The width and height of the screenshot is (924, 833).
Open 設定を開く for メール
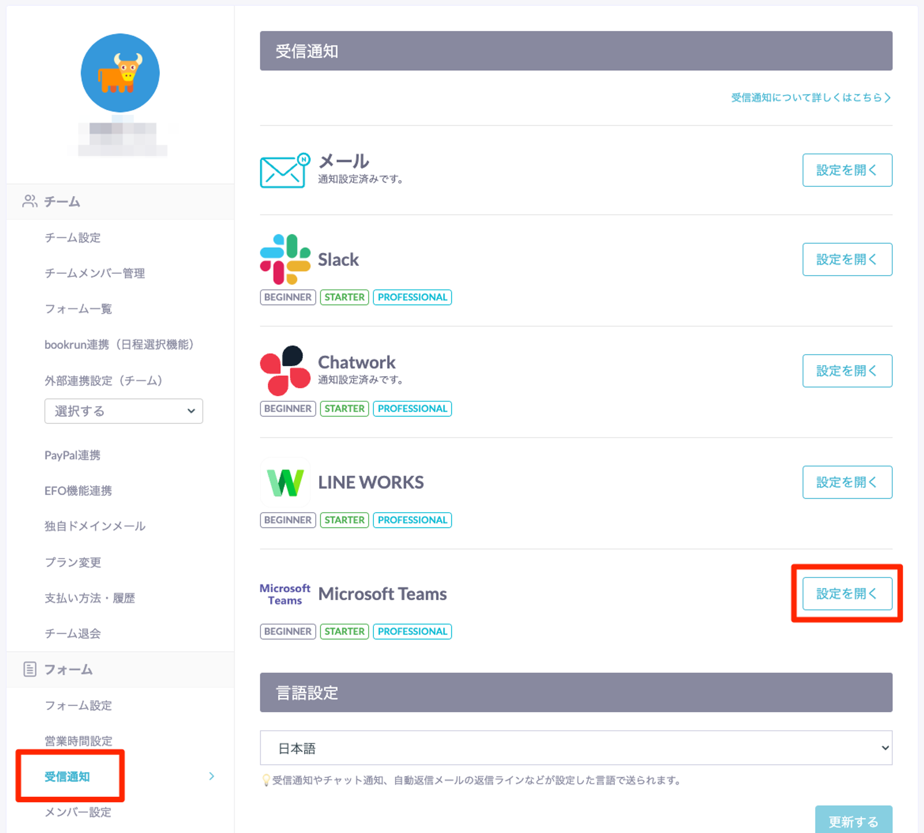[x=847, y=170]
